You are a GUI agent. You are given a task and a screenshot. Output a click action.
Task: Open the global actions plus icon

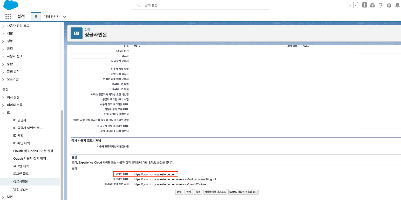coord(365,5)
